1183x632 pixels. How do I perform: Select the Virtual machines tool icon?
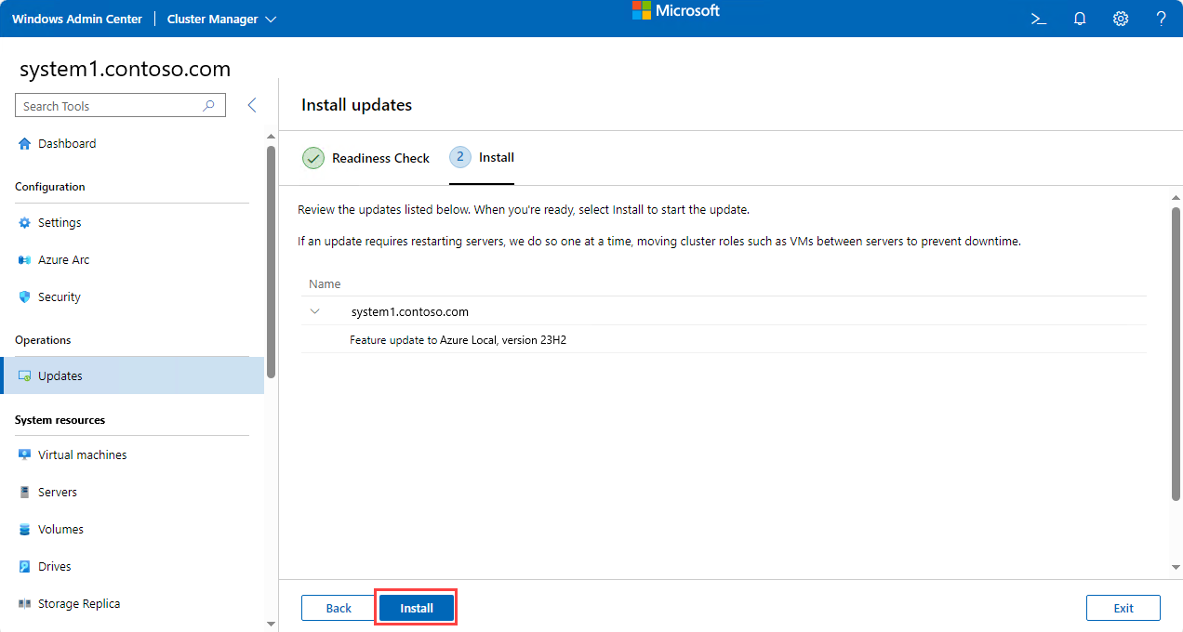(22, 454)
